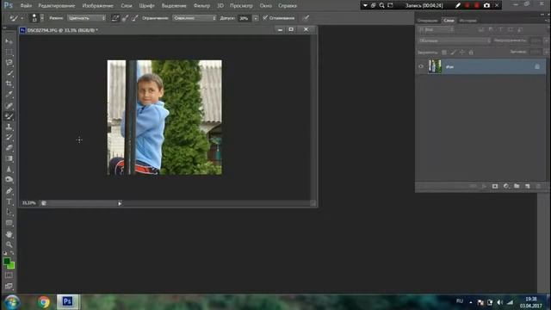The image size is (551, 310).
Task: Toggle the Сглаживание anti-alias checkbox
Action: (265, 17)
